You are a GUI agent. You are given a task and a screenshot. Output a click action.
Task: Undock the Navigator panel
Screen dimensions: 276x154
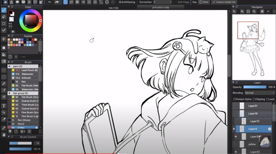[x=237, y=7]
